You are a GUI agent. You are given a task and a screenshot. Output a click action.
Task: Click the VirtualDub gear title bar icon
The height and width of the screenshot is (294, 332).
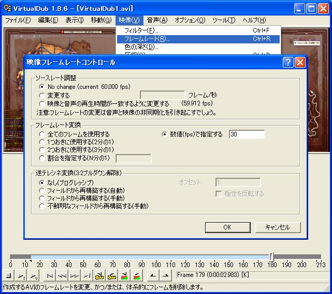pos(7,8)
